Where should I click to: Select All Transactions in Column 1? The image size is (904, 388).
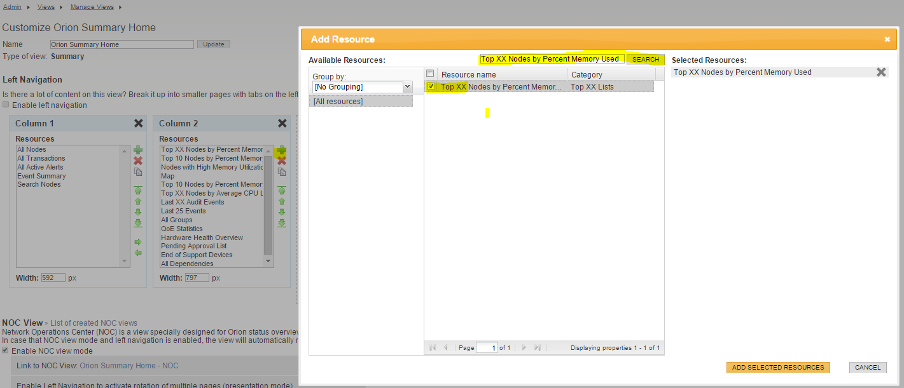[41, 159]
